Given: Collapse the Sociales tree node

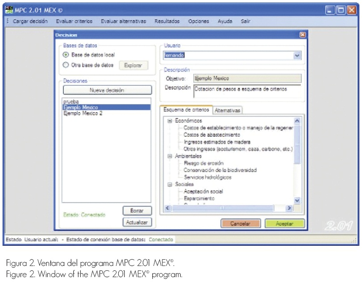Looking at the screenshot, I should (170, 184).
